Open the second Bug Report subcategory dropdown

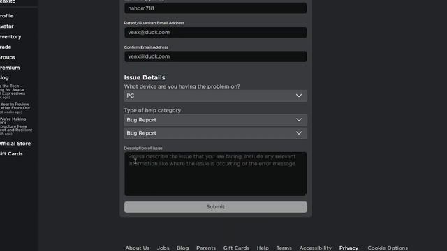[216, 133]
